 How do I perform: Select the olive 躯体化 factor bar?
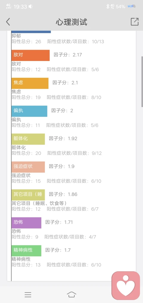tap(28, 139)
